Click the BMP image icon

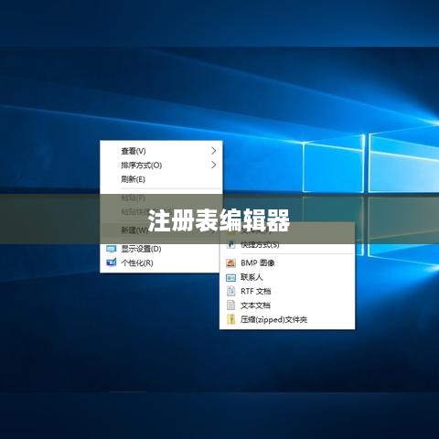pyautogui.click(x=230, y=262)
